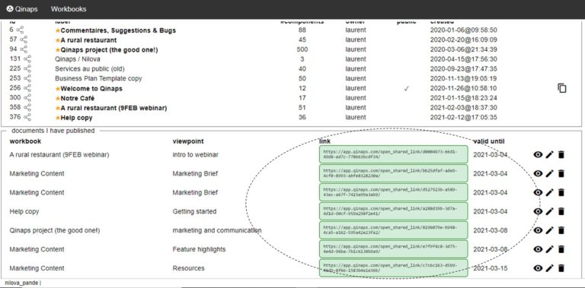This screenshot has width=585, height=288.
Task: Click share icon for Qinaps / Nilova workbook
Action: (27, 59)
